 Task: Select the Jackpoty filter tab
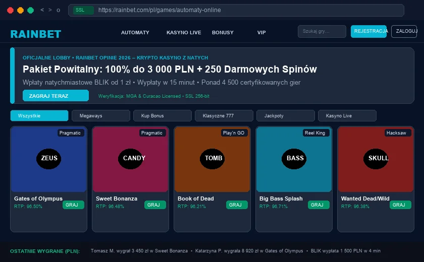click(286, 116)
